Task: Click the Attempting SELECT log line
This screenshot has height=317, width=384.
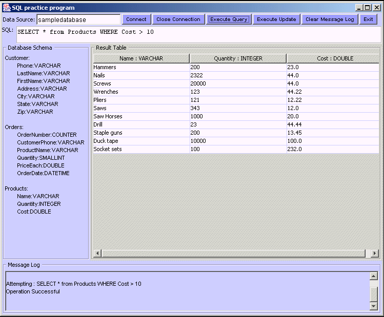Action: point(74,284)
